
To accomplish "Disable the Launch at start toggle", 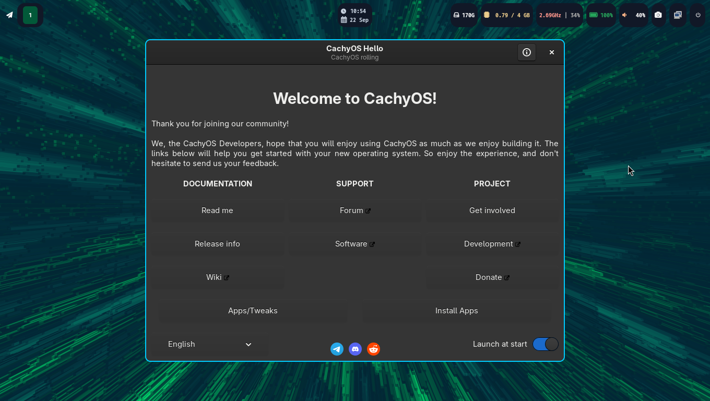I will pyautogui.click(x=545, y=344).
